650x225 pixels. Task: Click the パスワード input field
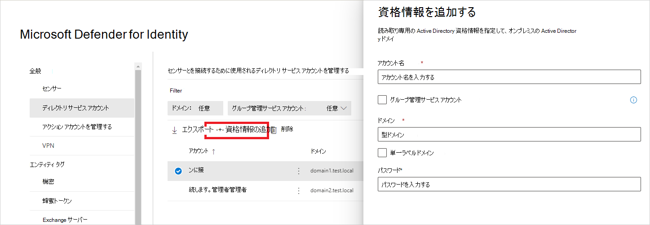coord(509,184)
